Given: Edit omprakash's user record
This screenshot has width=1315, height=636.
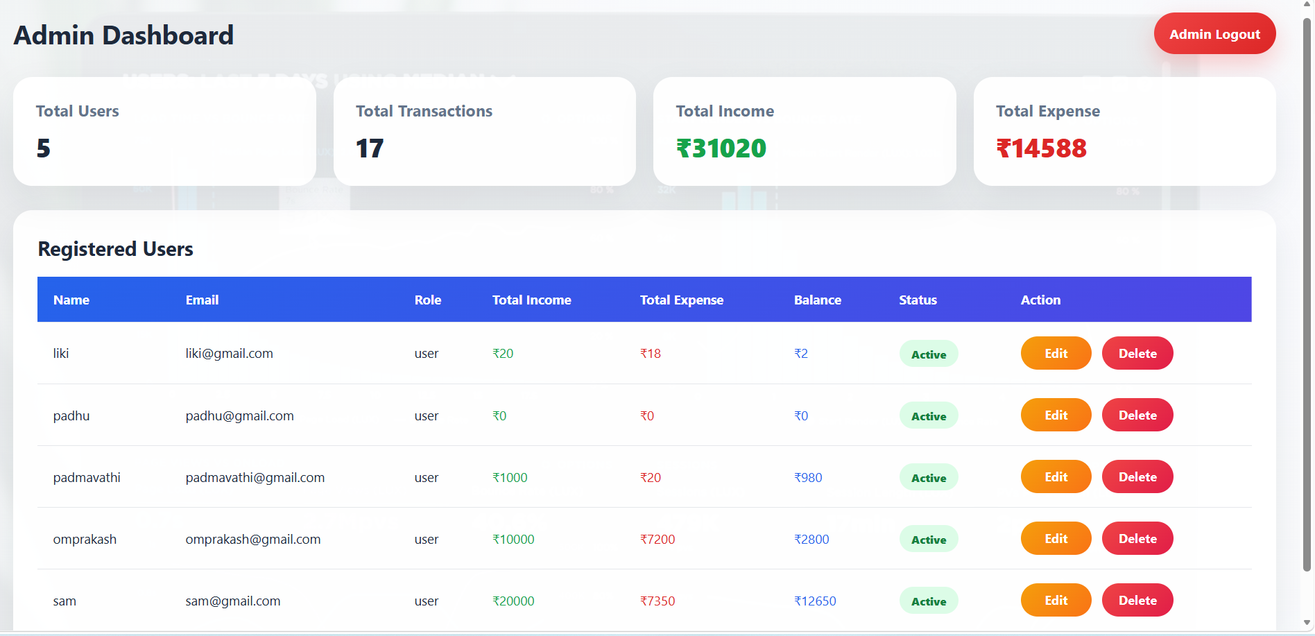Looking at the screenshot, I should [1056, 538].
